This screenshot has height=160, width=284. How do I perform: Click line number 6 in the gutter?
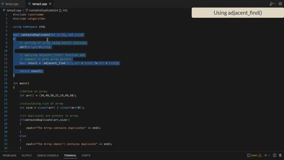click(6, 35)
